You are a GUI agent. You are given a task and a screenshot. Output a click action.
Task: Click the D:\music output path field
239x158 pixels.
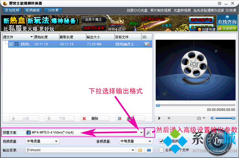coord(78,150)
